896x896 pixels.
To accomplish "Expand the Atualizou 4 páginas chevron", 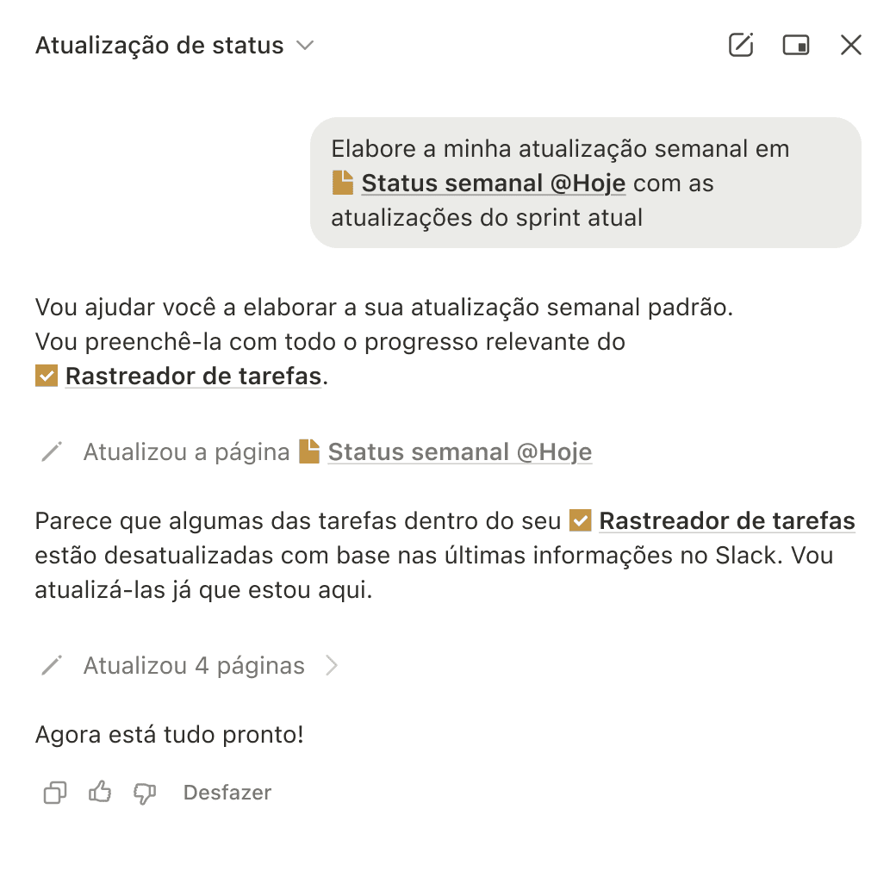I will (x=332, y=666).
